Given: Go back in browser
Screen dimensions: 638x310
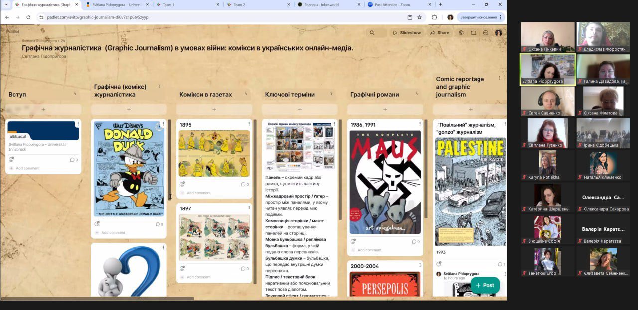Looking at the screenshot, I should point(7,17).
